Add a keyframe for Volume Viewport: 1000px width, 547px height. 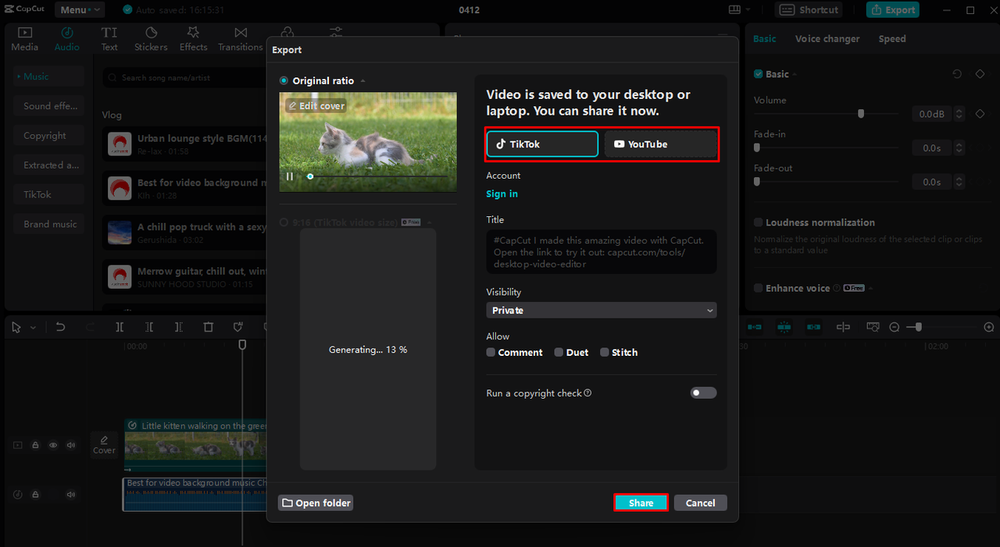pyautogui.click(x=980, y=114)
